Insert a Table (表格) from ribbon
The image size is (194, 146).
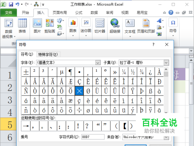pos(22,23)
